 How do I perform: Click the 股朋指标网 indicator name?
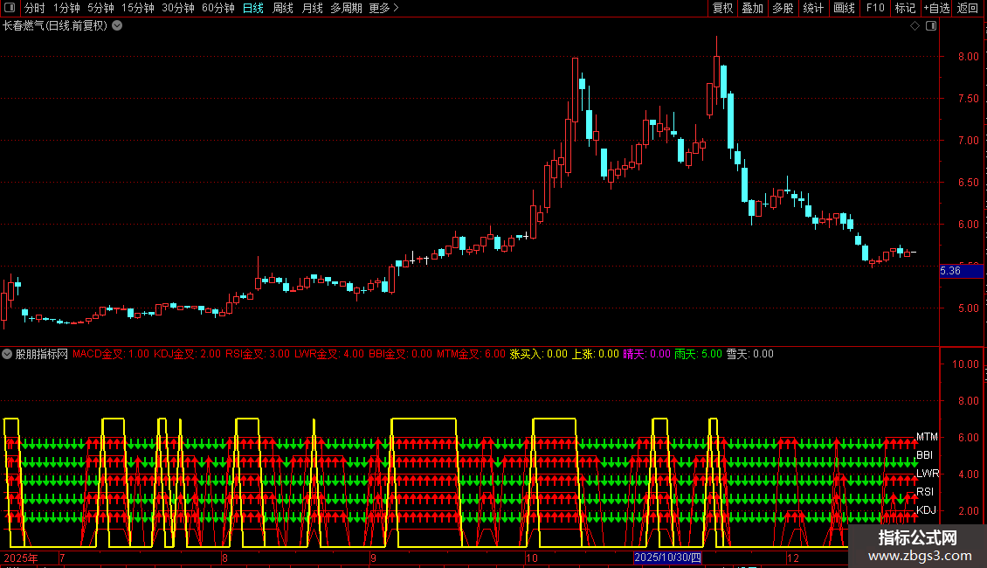42,354
